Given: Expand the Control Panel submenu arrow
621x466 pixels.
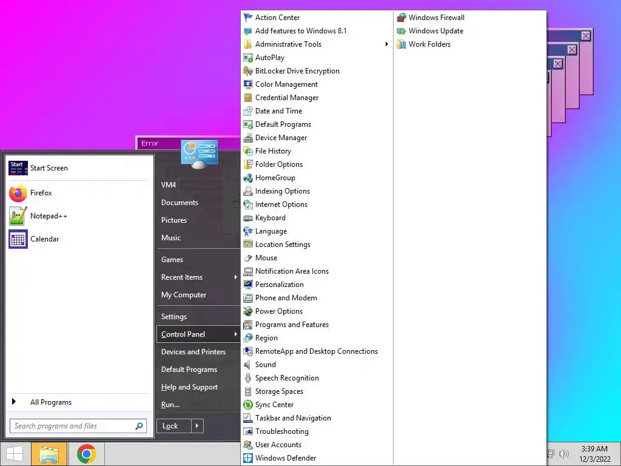Looking at the screenshot, I should point(235,334).
